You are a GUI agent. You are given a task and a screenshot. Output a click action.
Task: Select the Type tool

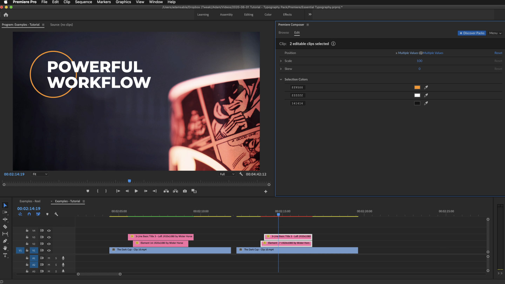tap(5, 255)
